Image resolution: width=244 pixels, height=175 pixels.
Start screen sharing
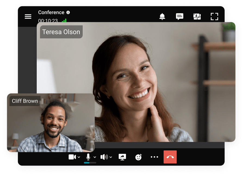[x=122, y=157]
